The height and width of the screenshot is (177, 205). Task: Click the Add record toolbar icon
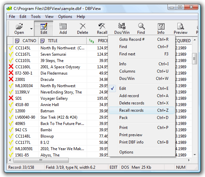63,27
